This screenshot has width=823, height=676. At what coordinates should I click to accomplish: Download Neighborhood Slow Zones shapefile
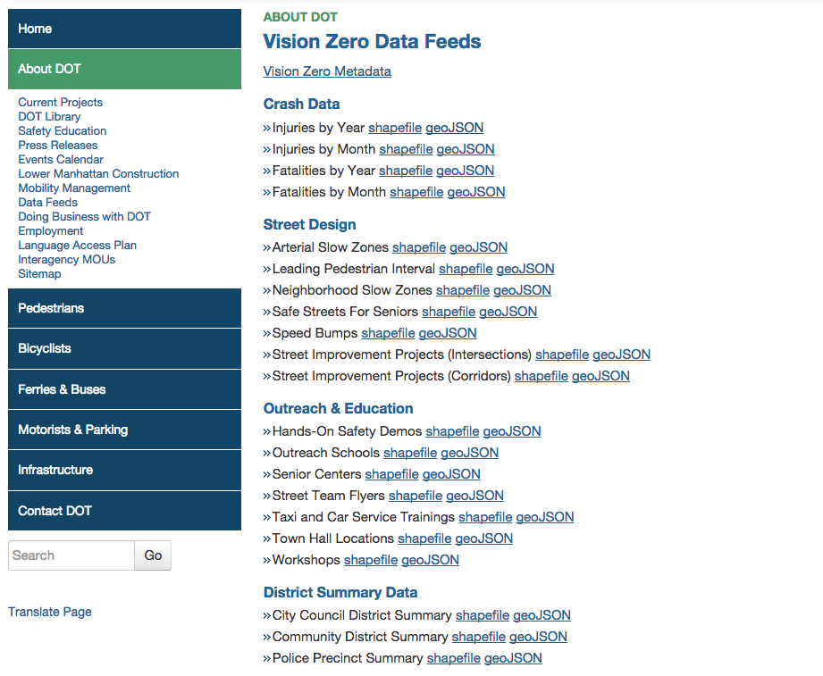pos(463,290)
